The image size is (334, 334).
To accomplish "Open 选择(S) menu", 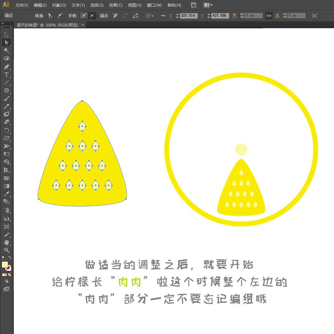I will click(x=97, y=5).
